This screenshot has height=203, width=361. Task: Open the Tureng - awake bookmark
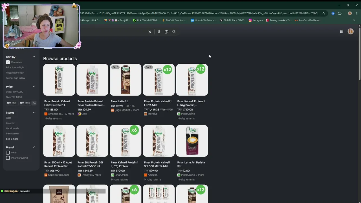pyautogui.click(x=279, y=20)
